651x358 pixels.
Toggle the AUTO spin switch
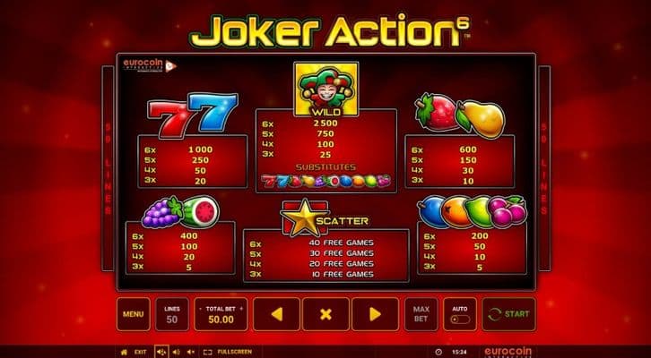point(460,320)
